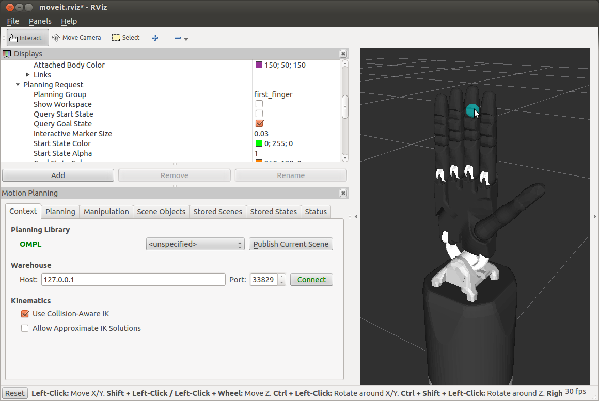This screenshot has height=401, width=599.
Task: Open the File menu
Action: coord(13,21)
